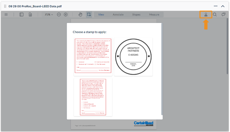The height and width of the screenshot is (132, 230).
Task: Choose the Architect Partners circular seal stamp
Action: pyautogui.click(x=133, y=57)
